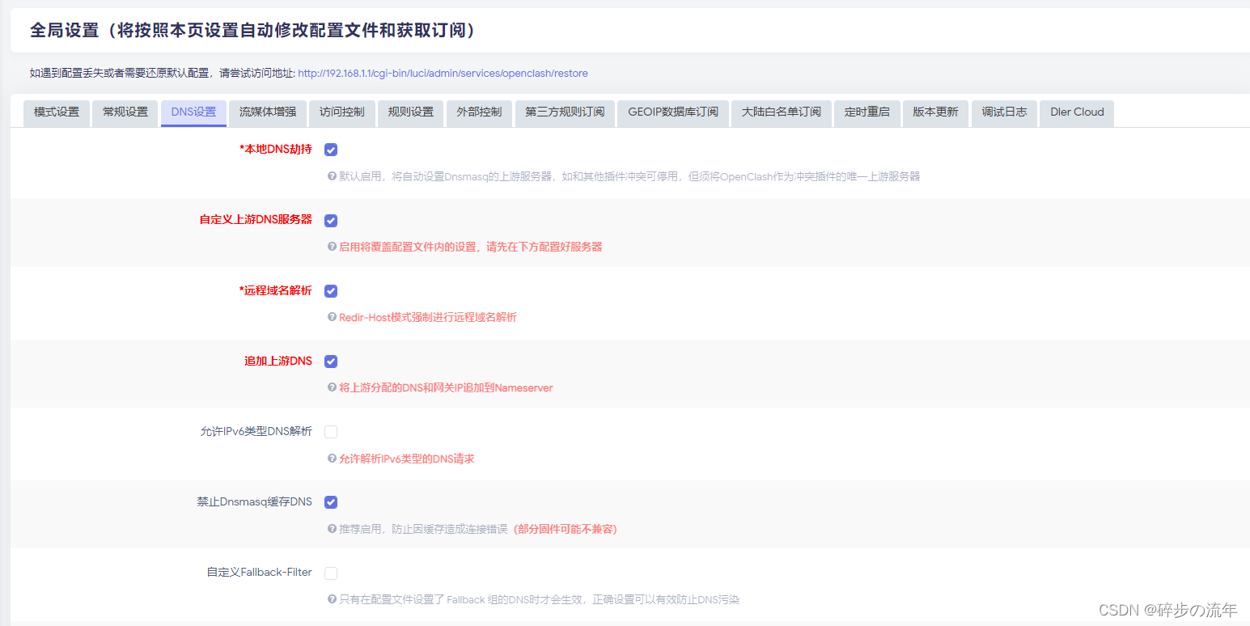Click help icon beside 启用将覆盖配置文件内的设置
1250x626 pixels.
[x=332, y=247]
